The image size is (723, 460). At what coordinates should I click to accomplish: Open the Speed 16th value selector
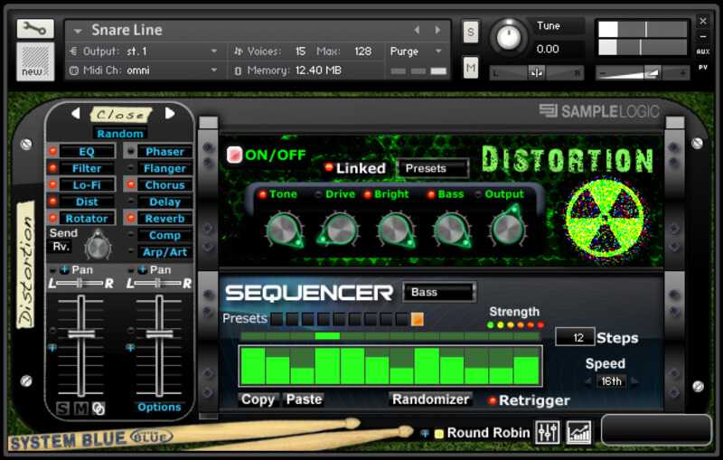tap(611, 381)
